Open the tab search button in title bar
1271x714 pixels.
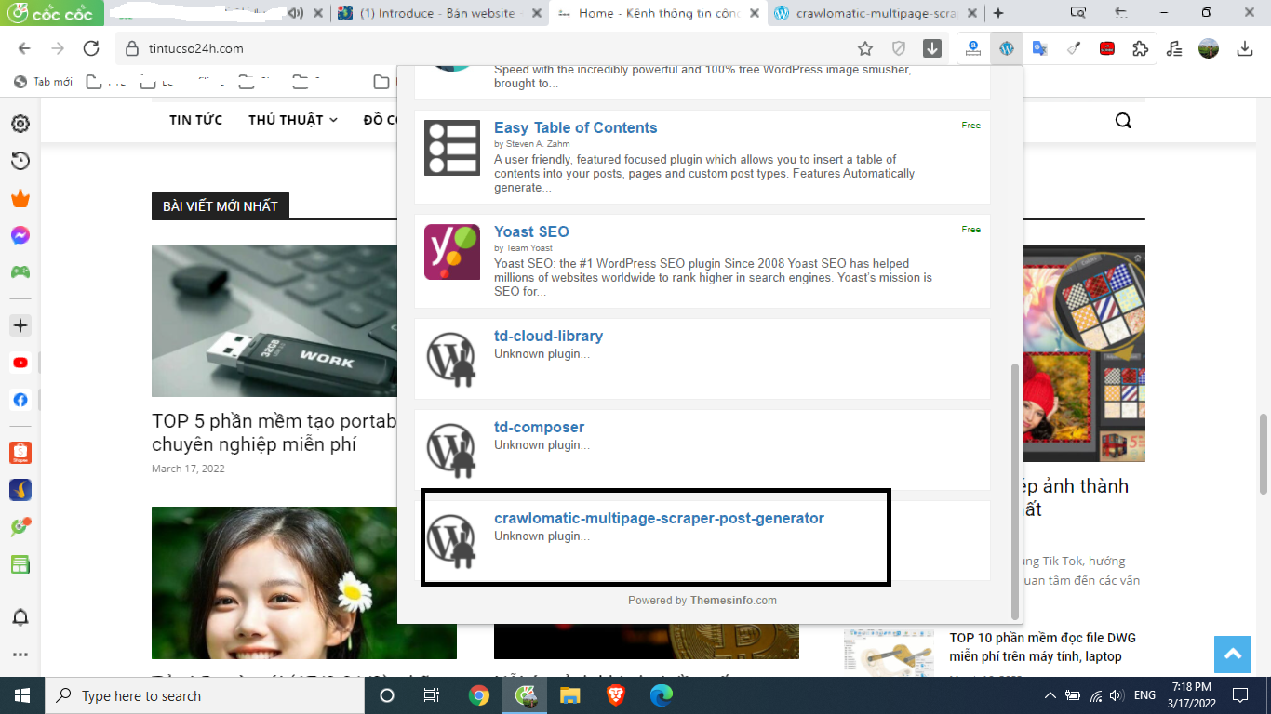click(1078, 13)
